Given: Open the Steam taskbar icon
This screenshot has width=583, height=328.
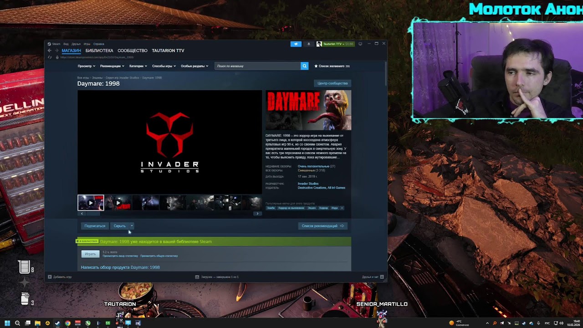Looking at the screenshot, I should 57,323.
